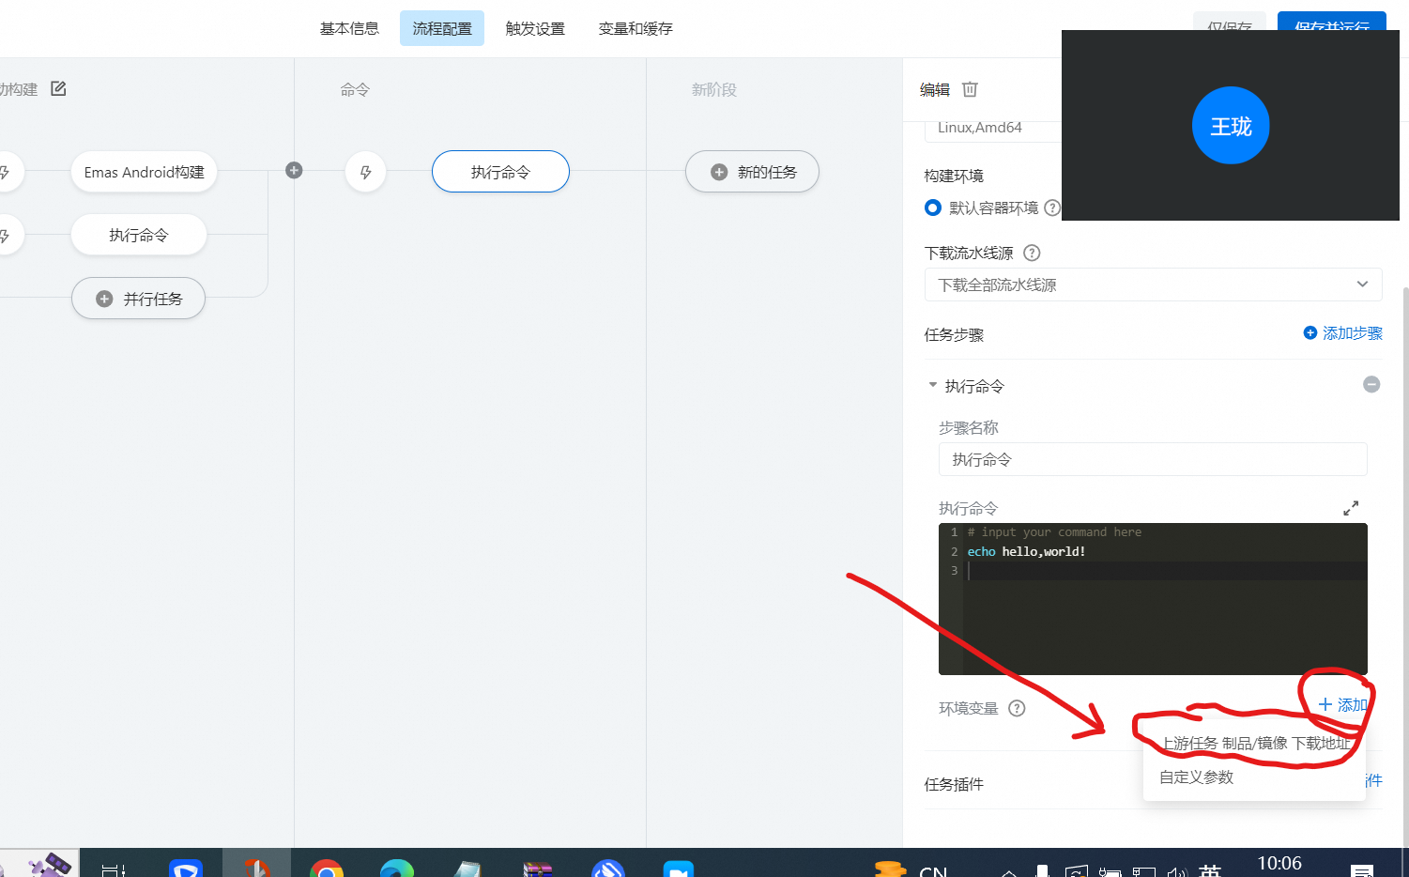This screenshot has height=877, width=1409.
Task: Switch to the 变量和缓存 tab
Action: (x=636, y=28)
